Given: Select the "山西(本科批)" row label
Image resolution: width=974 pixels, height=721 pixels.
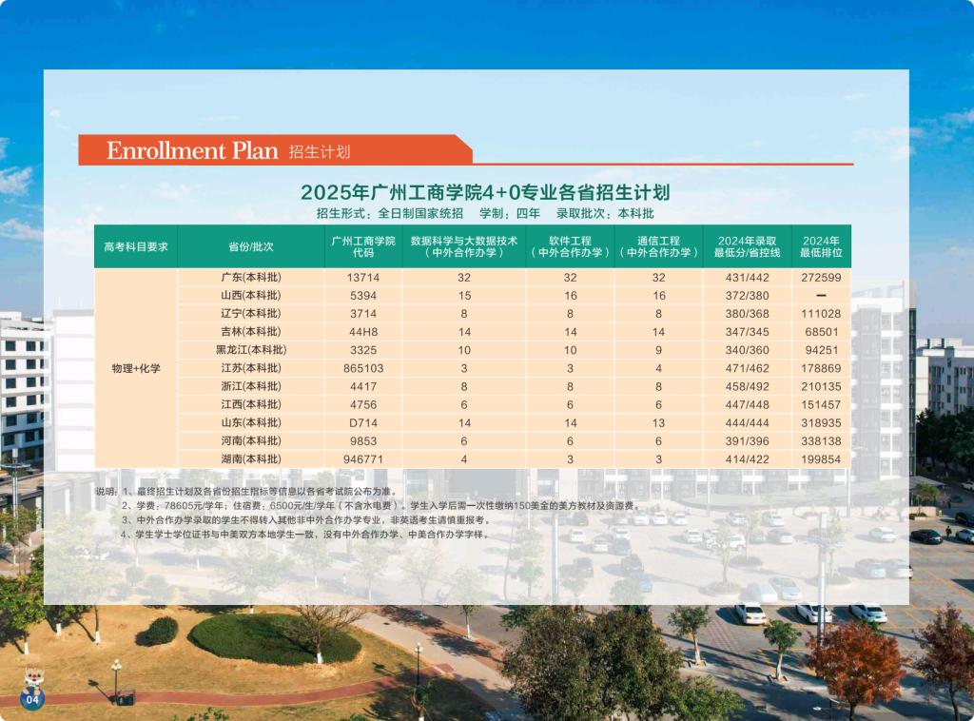Looking at the screenshot, I should click(251, 296).
